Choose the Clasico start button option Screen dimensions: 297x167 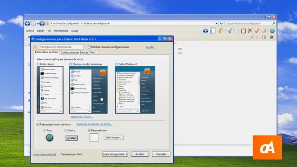tap(65, 130)
